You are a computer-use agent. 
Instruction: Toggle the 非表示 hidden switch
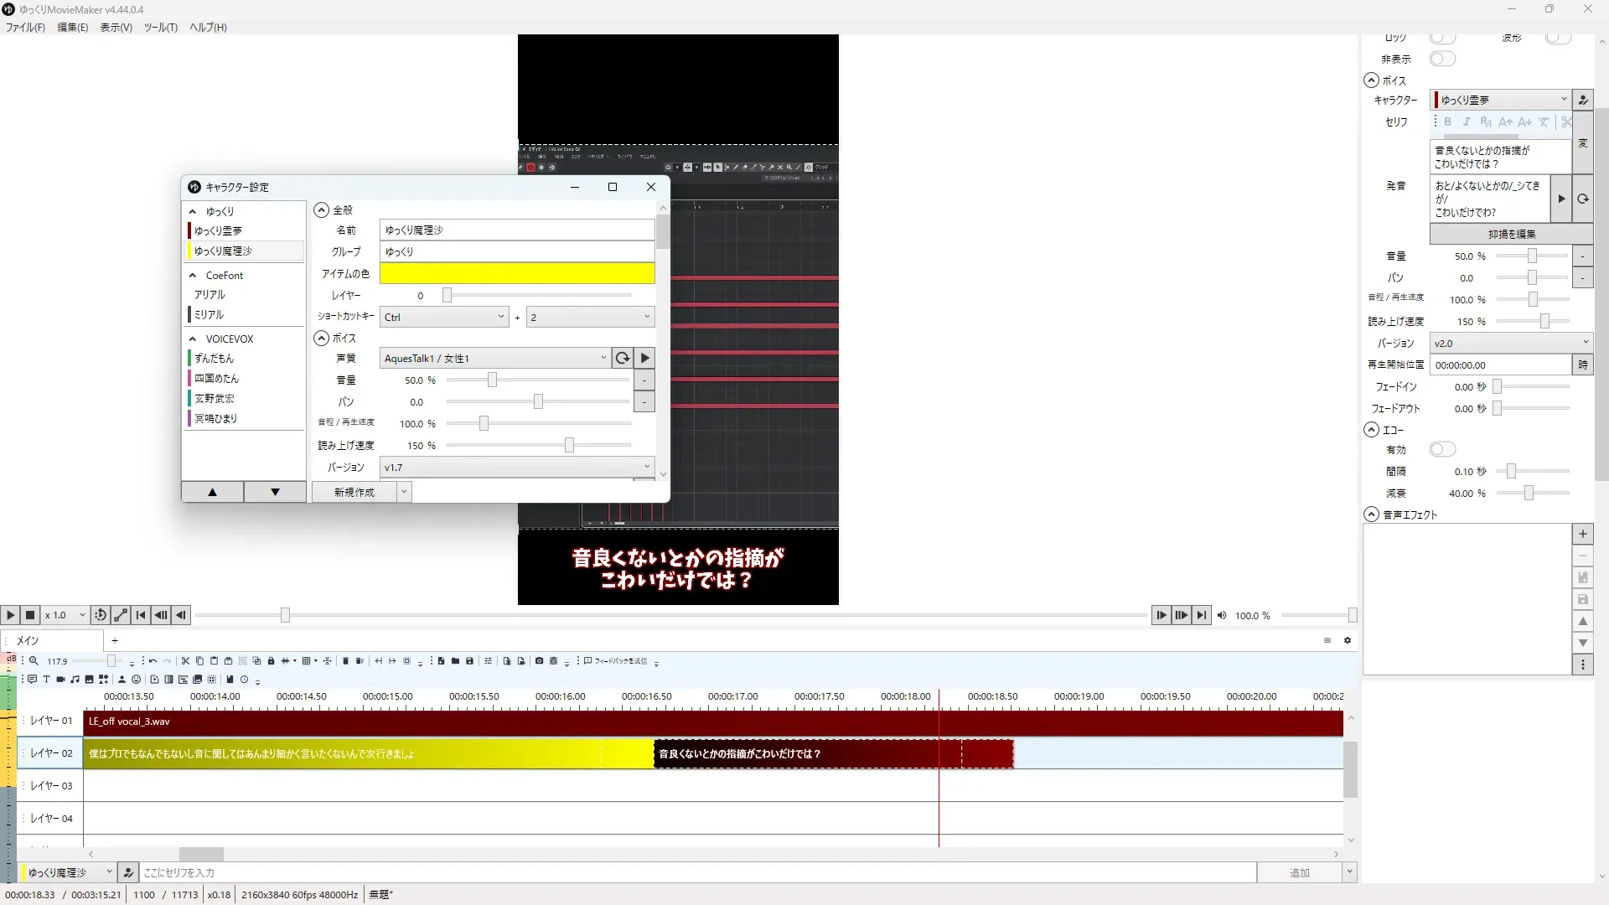pos(1442,59)
